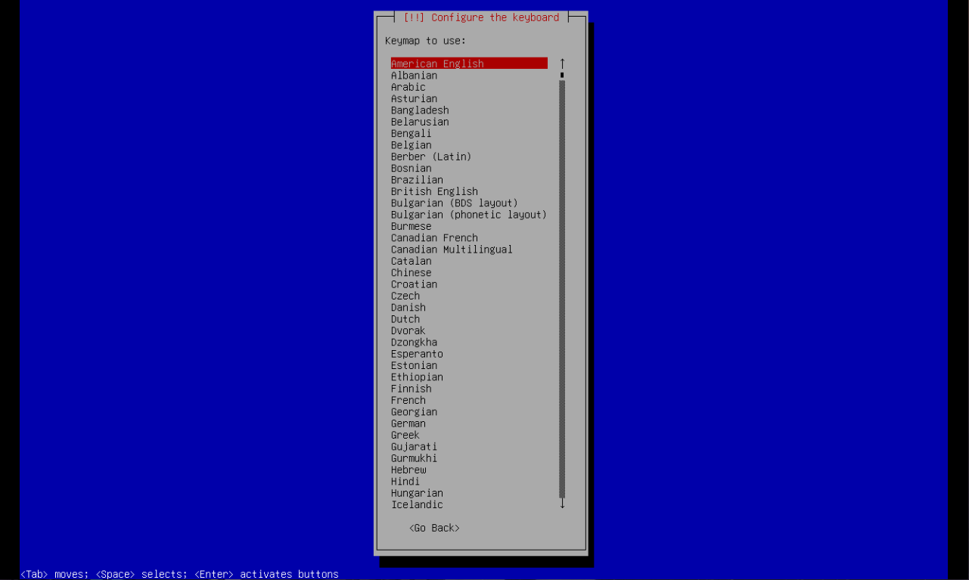Choose Canadian French keymap
Screen dimensions: 969x580
pyautogui.click(x=434, y=238)
